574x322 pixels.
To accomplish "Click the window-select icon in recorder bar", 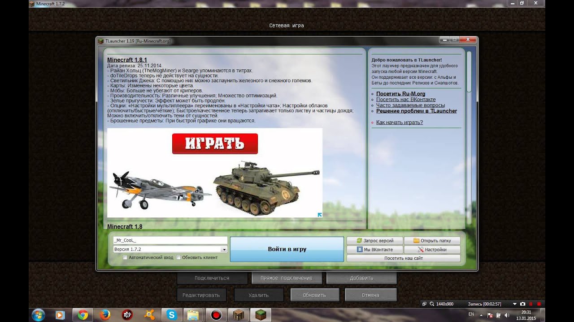I will (425, 304).
